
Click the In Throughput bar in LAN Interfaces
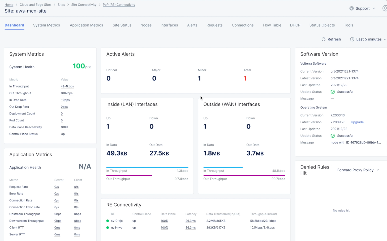pos(147,167)
